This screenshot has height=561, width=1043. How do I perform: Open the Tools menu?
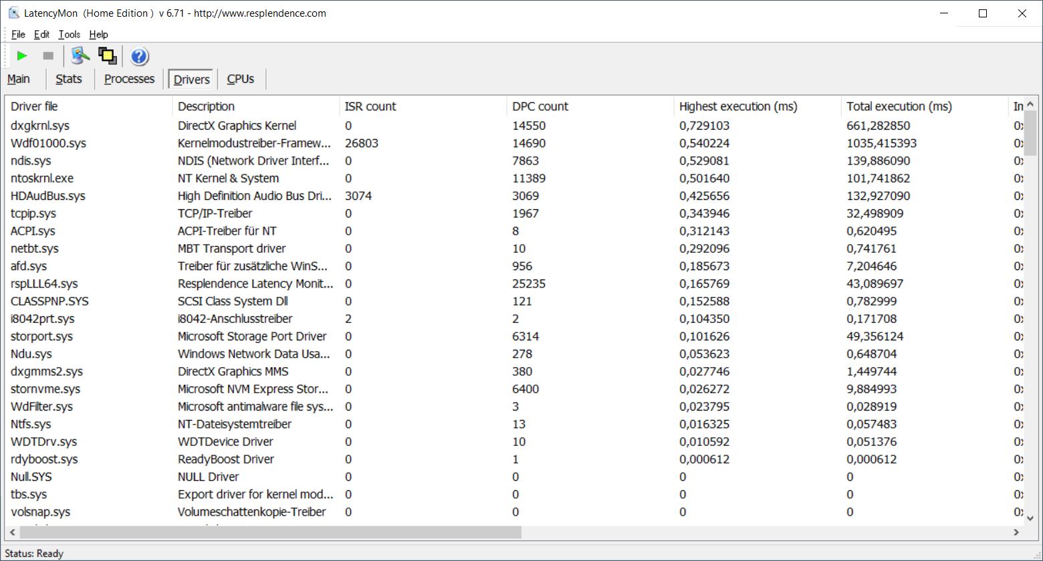click(x=69, y=34)
